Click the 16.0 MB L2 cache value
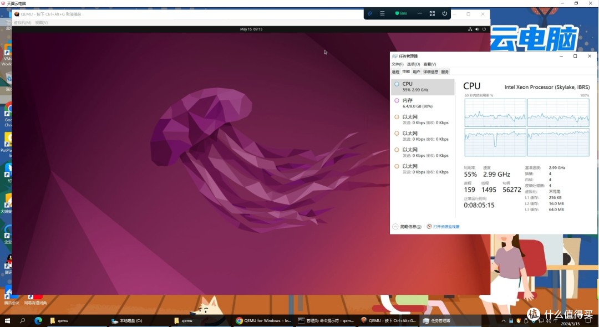This screenshot has width=599, height=327. coord(556,203)
